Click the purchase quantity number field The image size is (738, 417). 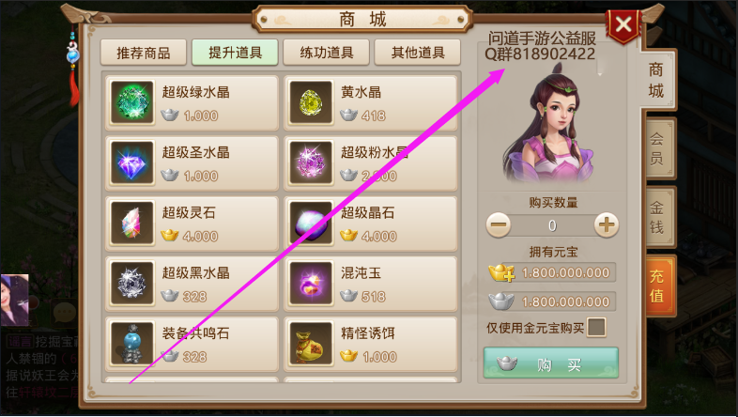click(x=552, y=225)
